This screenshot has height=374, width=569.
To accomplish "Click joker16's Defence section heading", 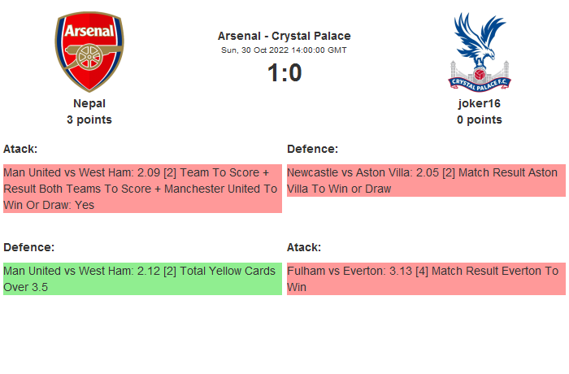I will pyautogui.click(x=312, y=149).
